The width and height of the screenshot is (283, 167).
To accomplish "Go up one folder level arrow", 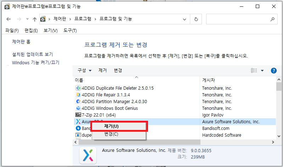I will click(x=35, y=19).
